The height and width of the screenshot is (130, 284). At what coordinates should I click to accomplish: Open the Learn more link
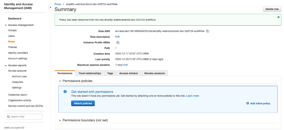click(x=192, y=96)
